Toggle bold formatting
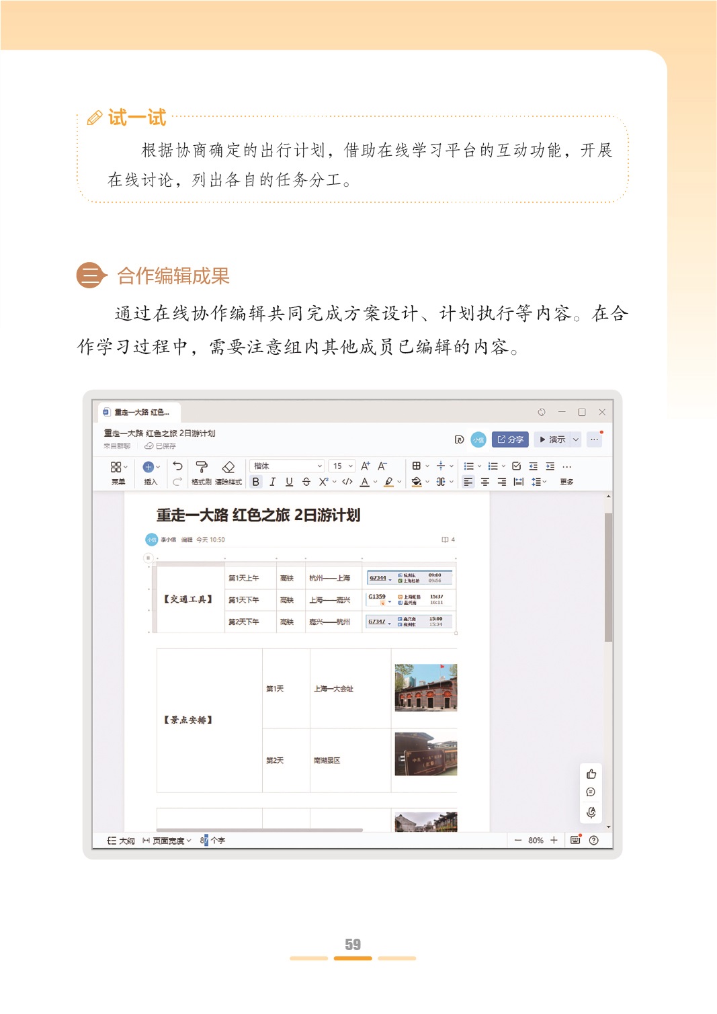This screenshot has width=717, height=1014. pyautogui.click(x=255, y=482)
